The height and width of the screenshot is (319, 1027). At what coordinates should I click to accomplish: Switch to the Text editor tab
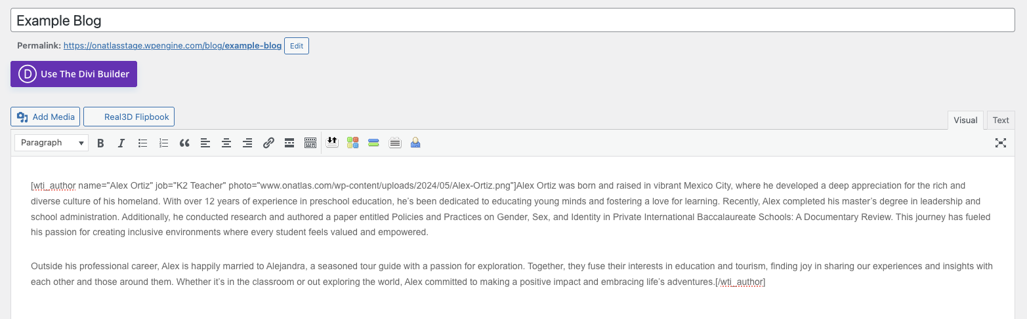point(1001,120)
